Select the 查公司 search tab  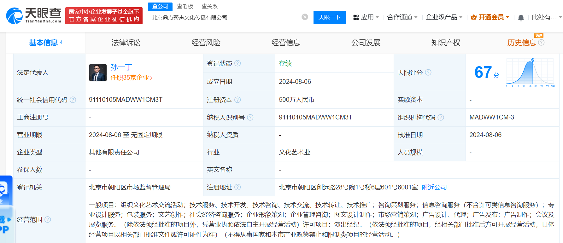(160, 6)
